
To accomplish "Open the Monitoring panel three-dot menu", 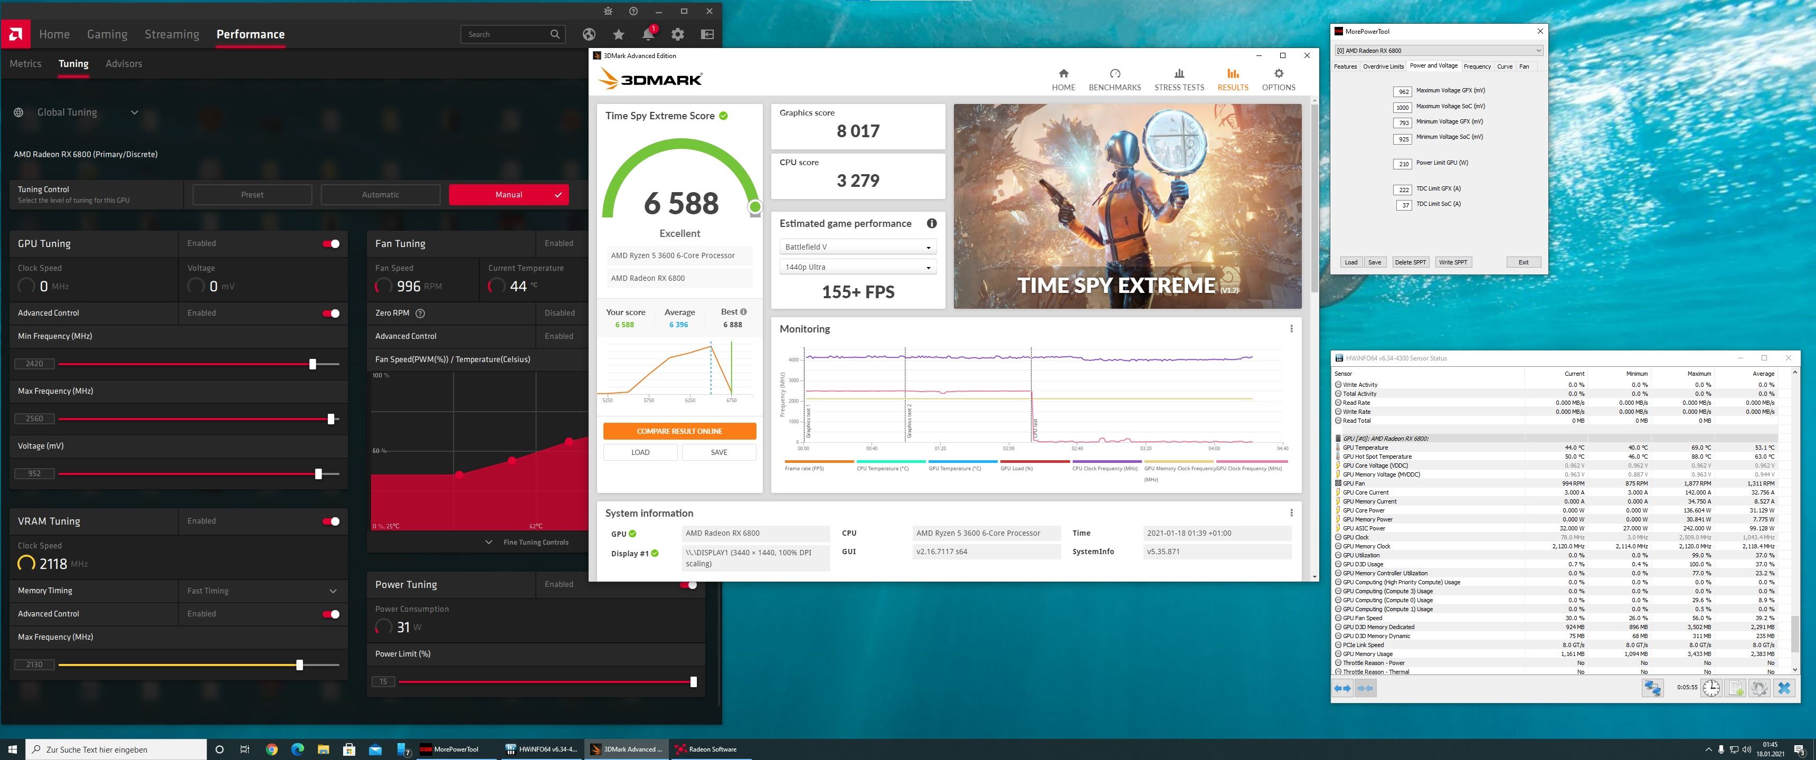I will point(1291,328).
